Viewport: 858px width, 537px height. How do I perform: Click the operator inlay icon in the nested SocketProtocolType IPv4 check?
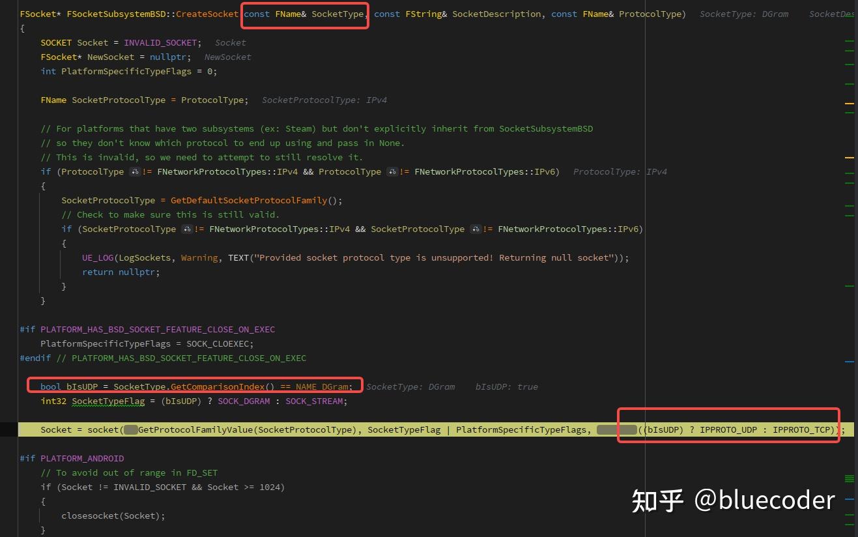(187, 229)
